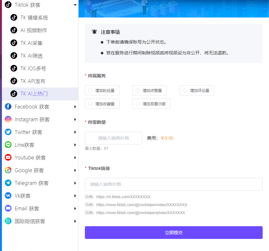Click the Tiktok 获客 logo icon
The width and height of the screenshot is (269, 251).
[8, 5]
